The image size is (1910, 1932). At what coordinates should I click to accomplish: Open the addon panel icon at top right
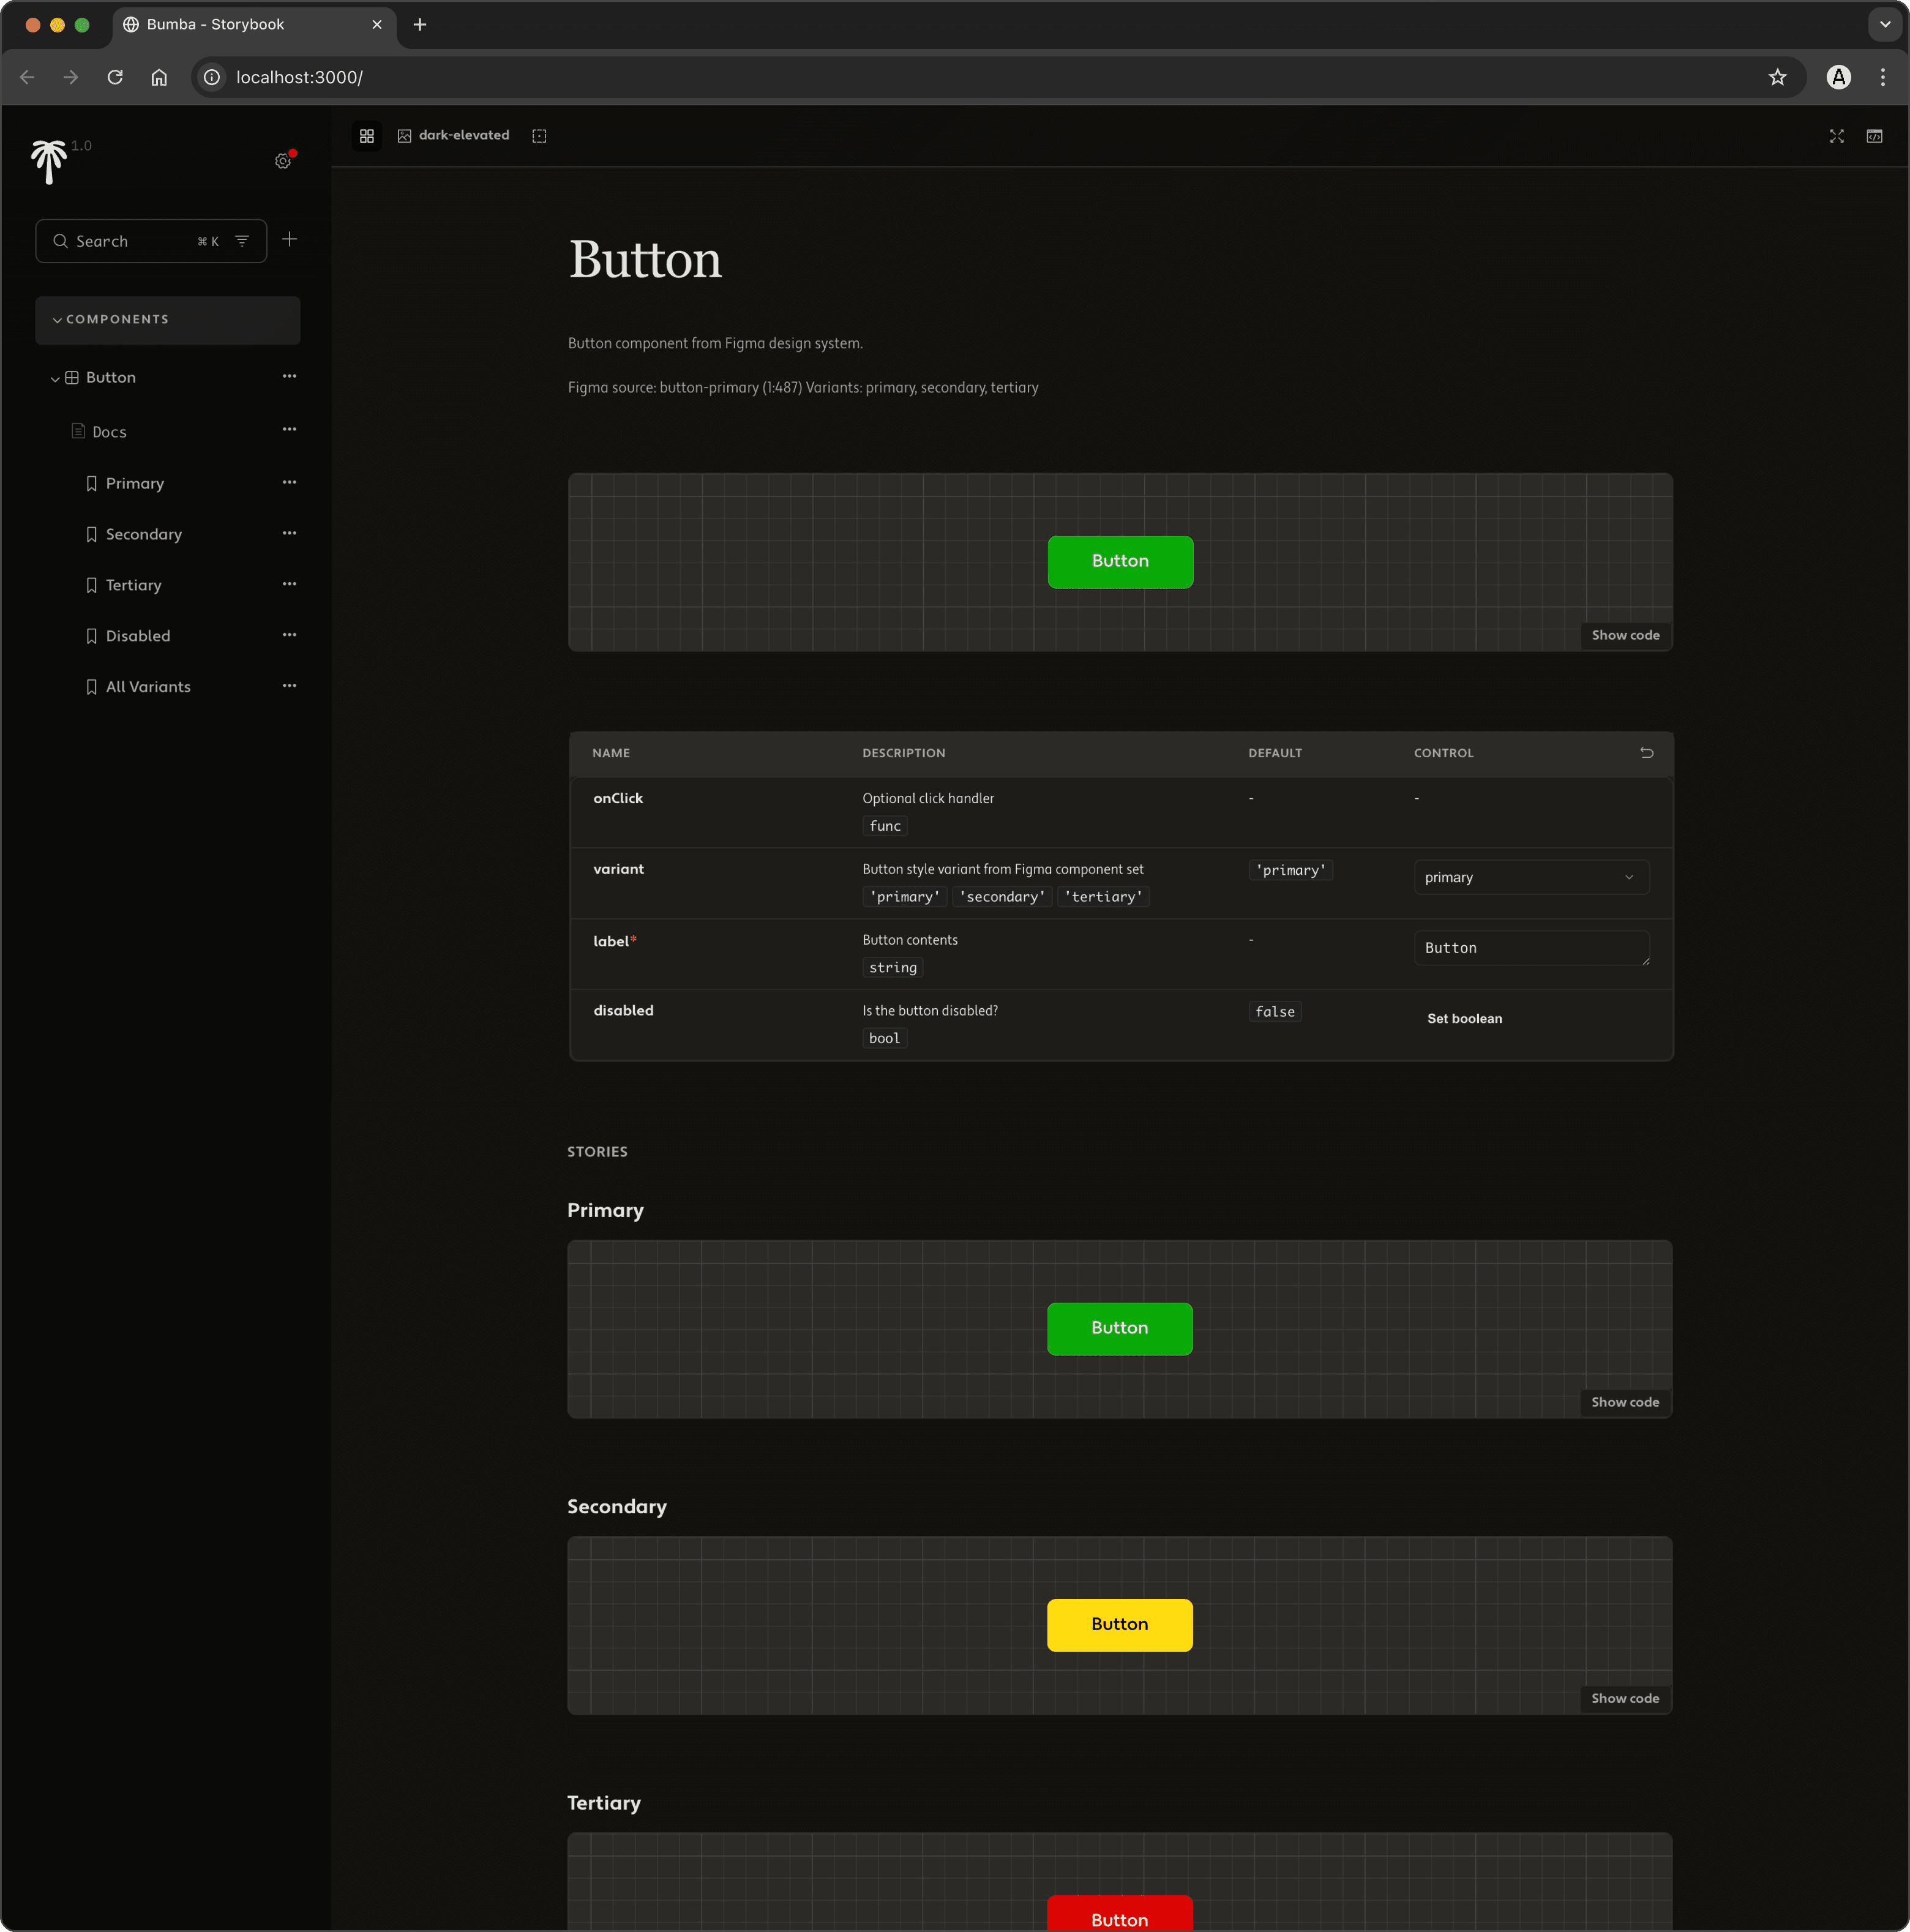(x=1874, y=136)
